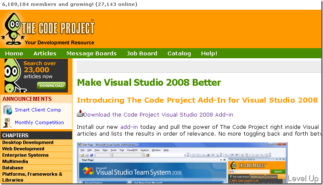This screenshot has height=185, width=323.
Task: Open the Tools menu in the Visual Studio screenshot
Action: point(113,150)
